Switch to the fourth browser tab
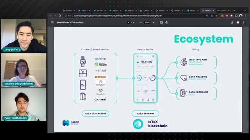Viewport: 250px width, 140px height. click(x=115, y=10)
